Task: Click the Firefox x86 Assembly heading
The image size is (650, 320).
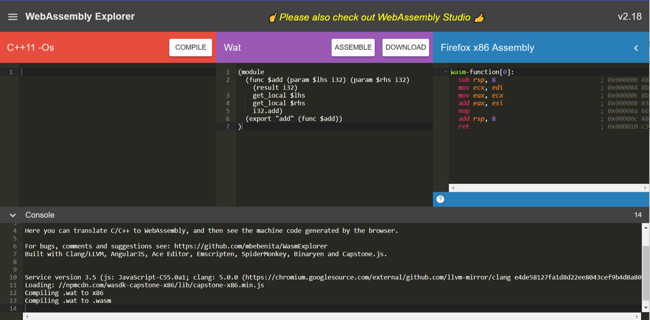Action: (487, 47)
